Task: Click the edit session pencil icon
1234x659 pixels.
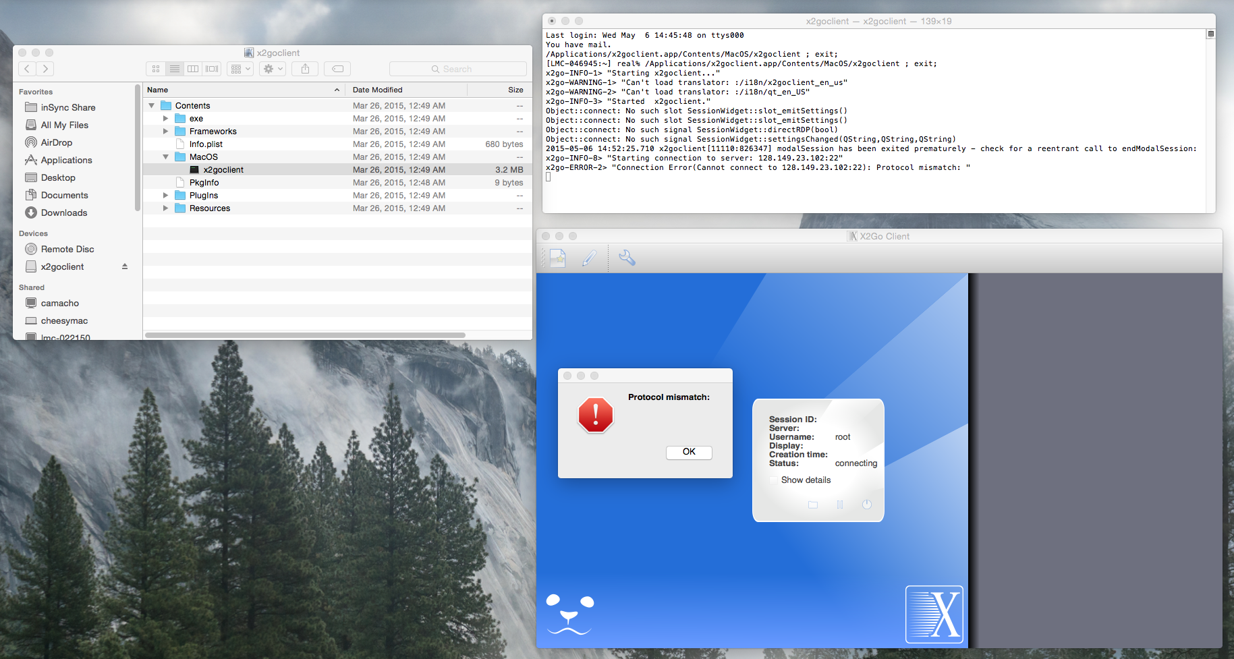Action: [x=589, y=258]
